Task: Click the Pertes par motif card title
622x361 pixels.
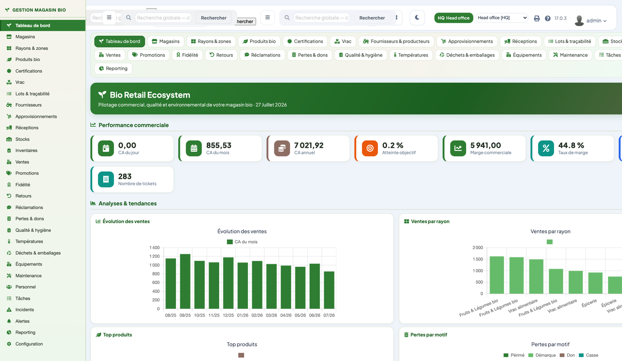Action: tap(429, 335)
